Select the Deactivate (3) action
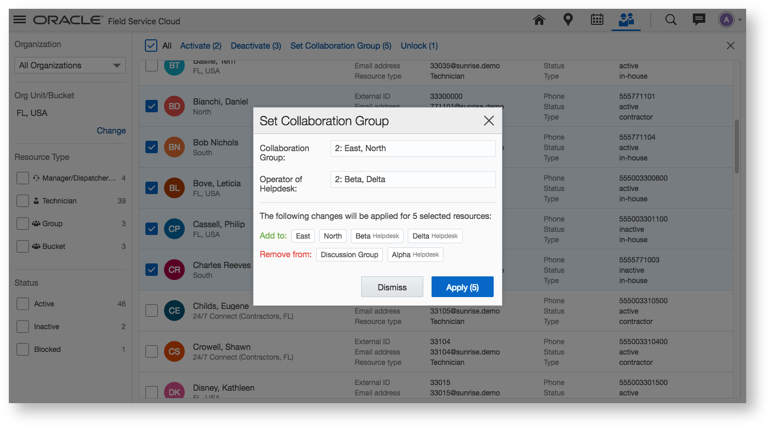Screen dimensions: 771x428 click(x=256, y=46)
